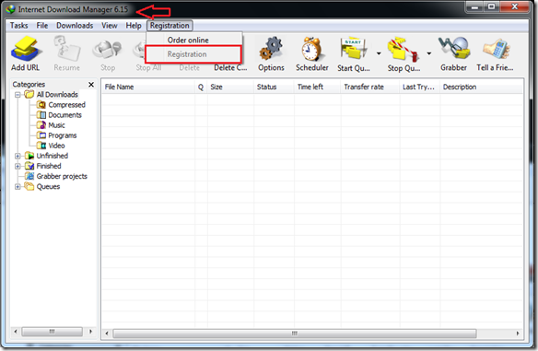The height and width of the screenshot is (351, 538).
Task: Open the Options gear icon
Action: coord(271,49)
